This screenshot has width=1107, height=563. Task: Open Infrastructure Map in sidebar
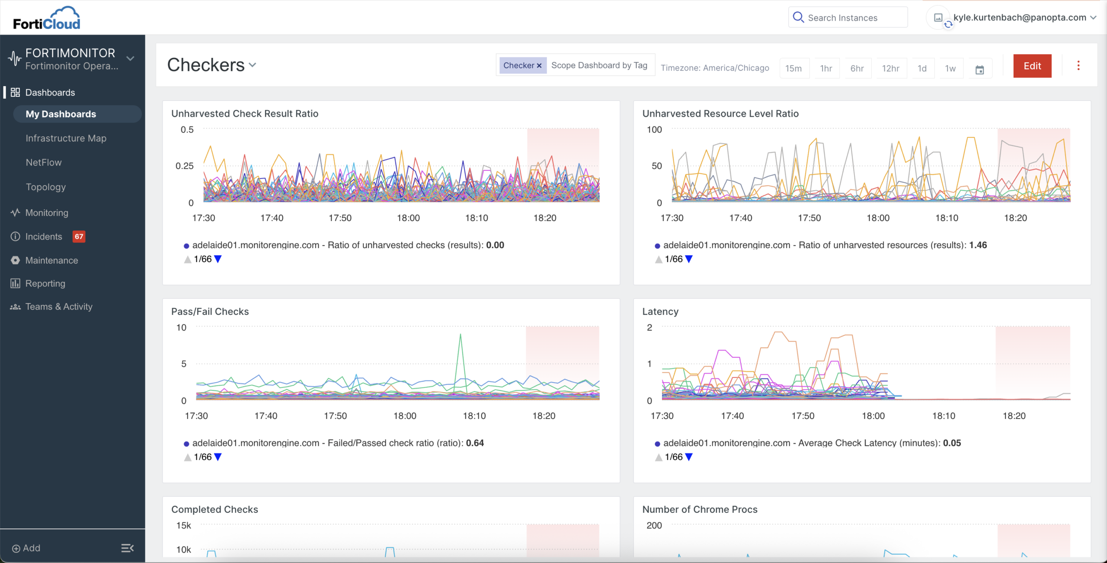[x=66, y=138]
